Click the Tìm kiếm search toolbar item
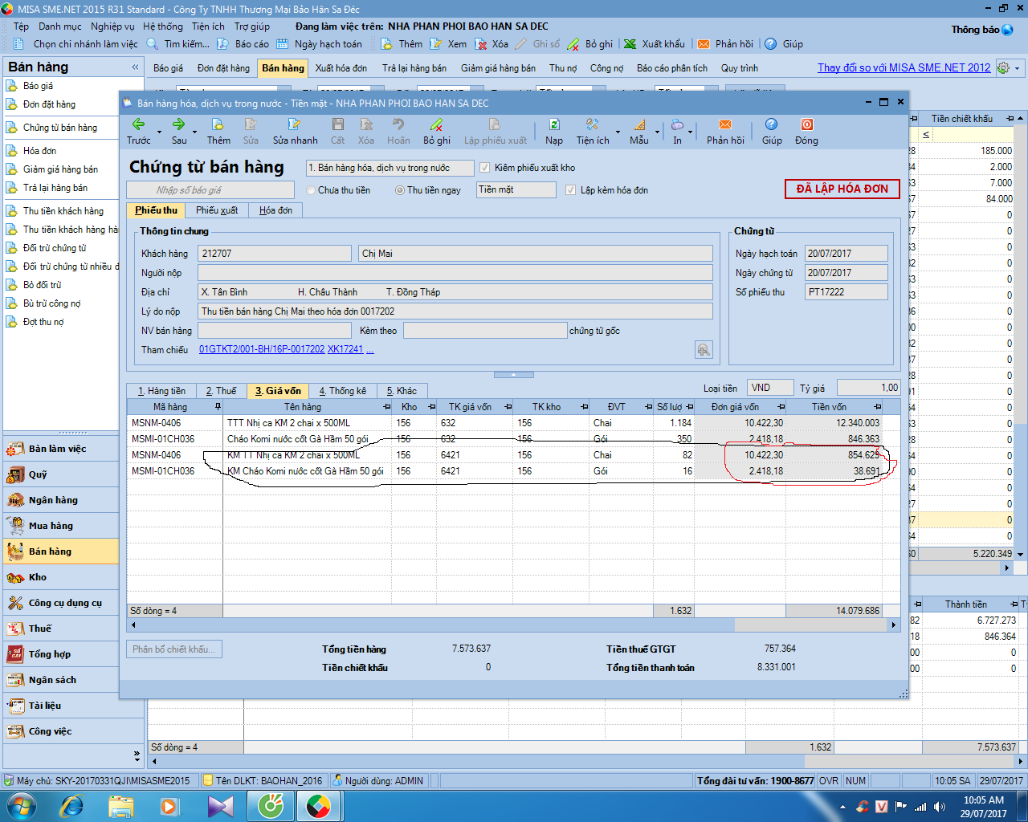The width and height of the screenshot is (1028, 822). click(x=177, y=44)
